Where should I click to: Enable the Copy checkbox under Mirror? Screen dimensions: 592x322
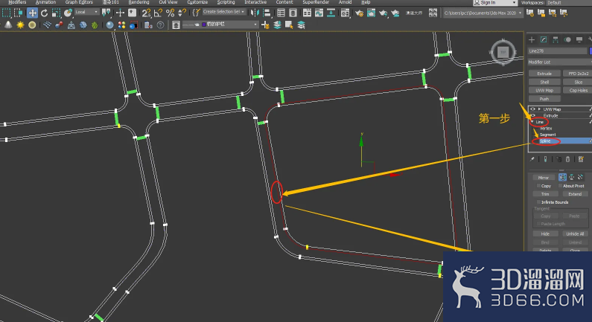[x=539, y=186]
